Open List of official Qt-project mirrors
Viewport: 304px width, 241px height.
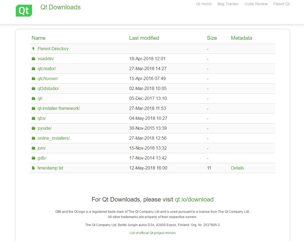pyautogui.click(x=153, y=233)
